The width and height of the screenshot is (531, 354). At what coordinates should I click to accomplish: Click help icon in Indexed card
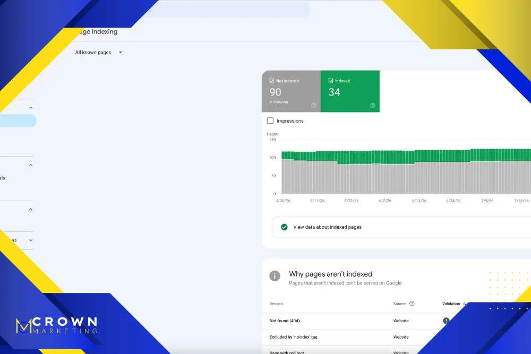coord(373,105)
